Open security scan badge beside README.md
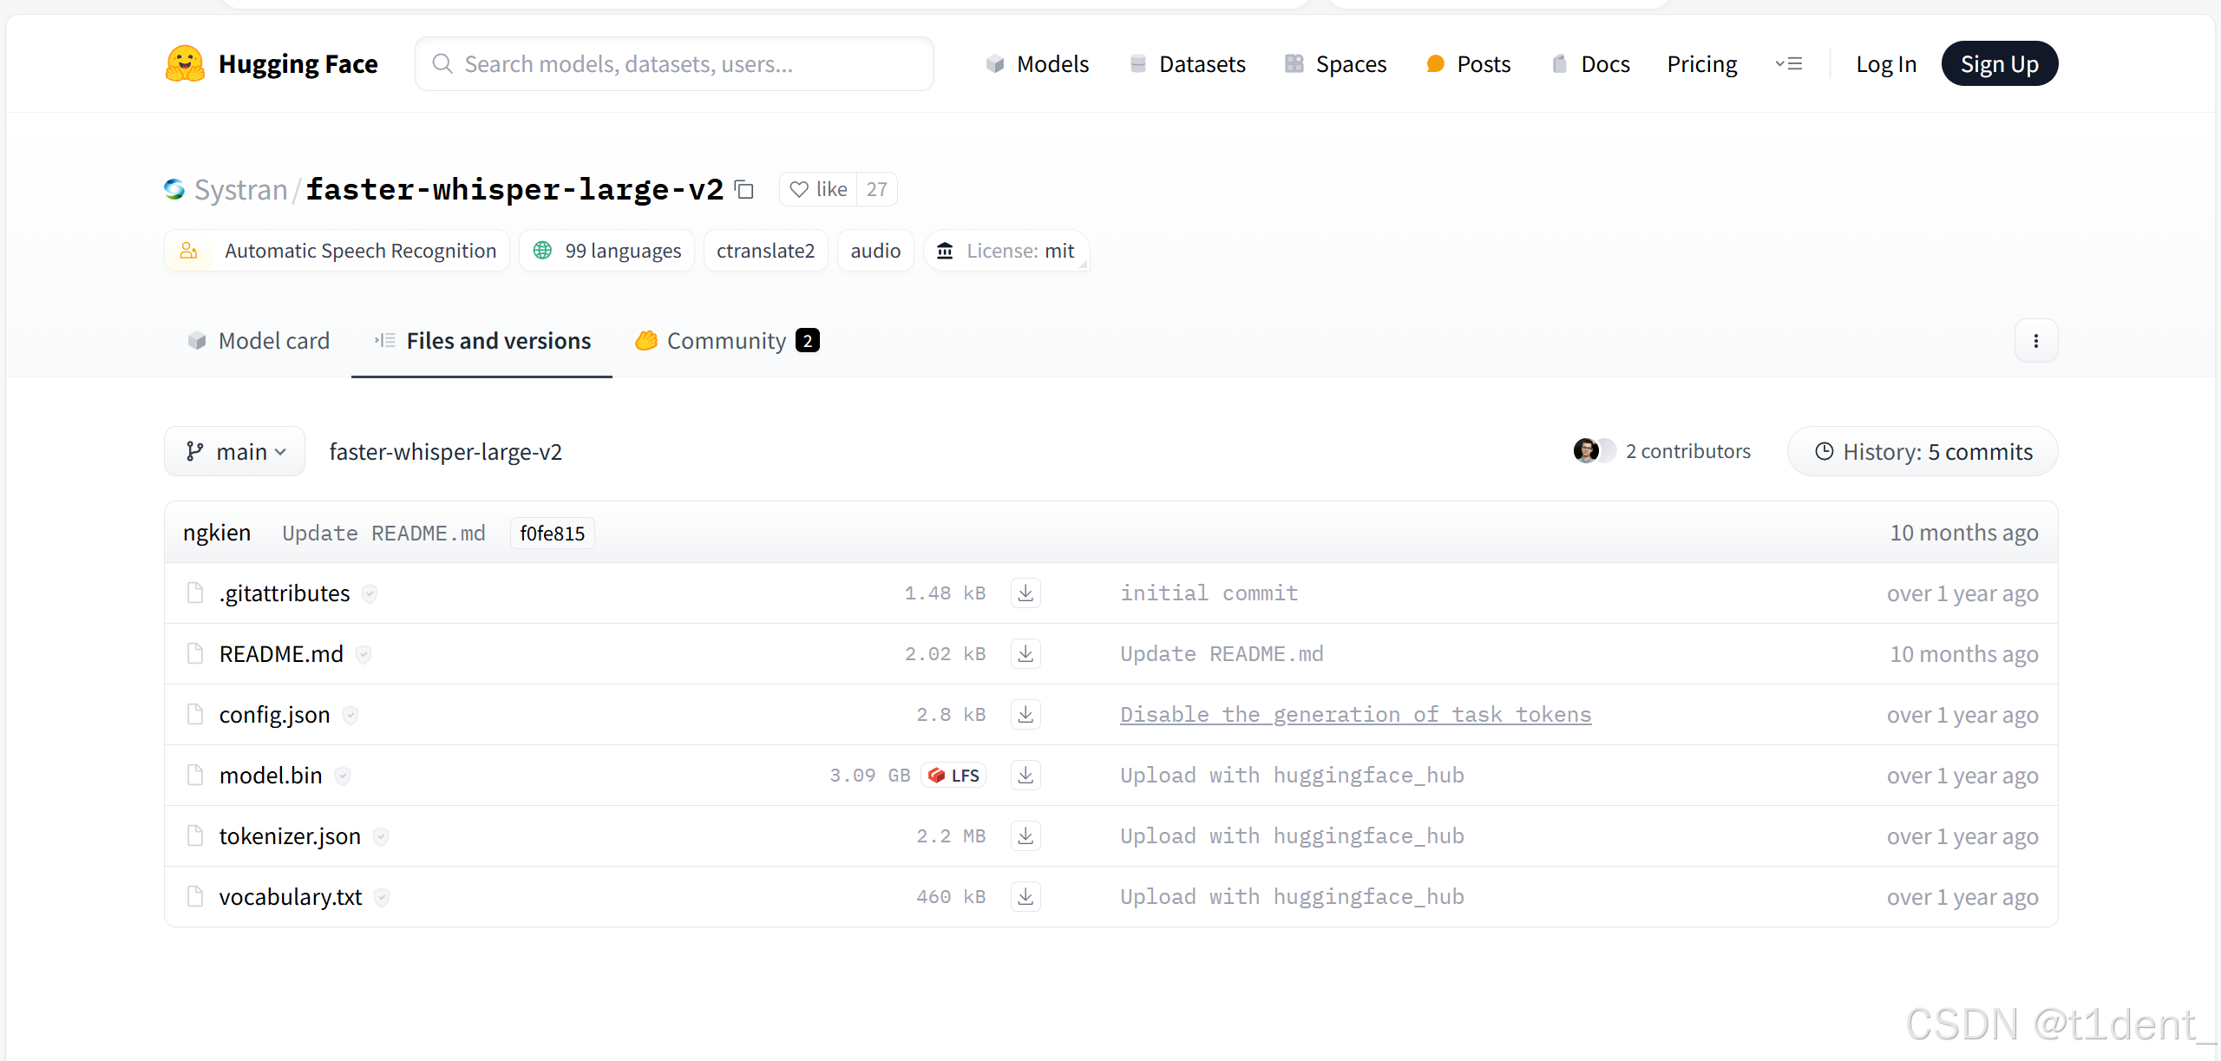 pos(364,654)
